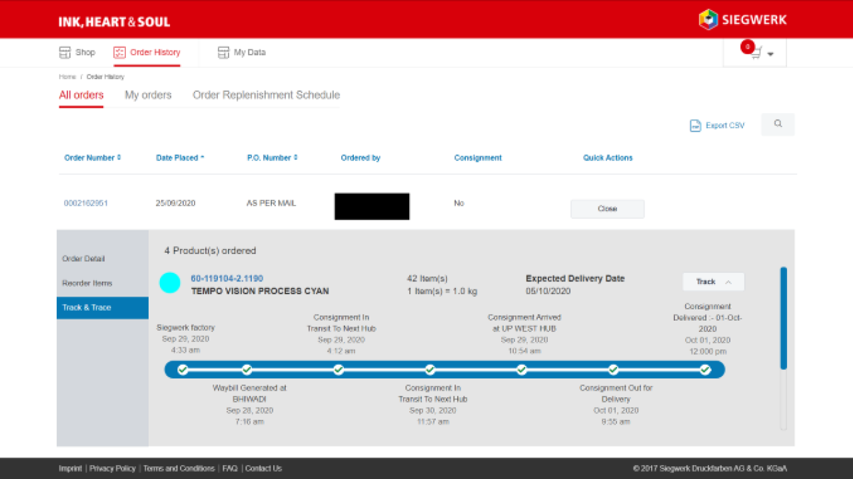Click the 25/09/2020 date placed cell
Viewport: 853px width, 479px height.
(175, 203)
